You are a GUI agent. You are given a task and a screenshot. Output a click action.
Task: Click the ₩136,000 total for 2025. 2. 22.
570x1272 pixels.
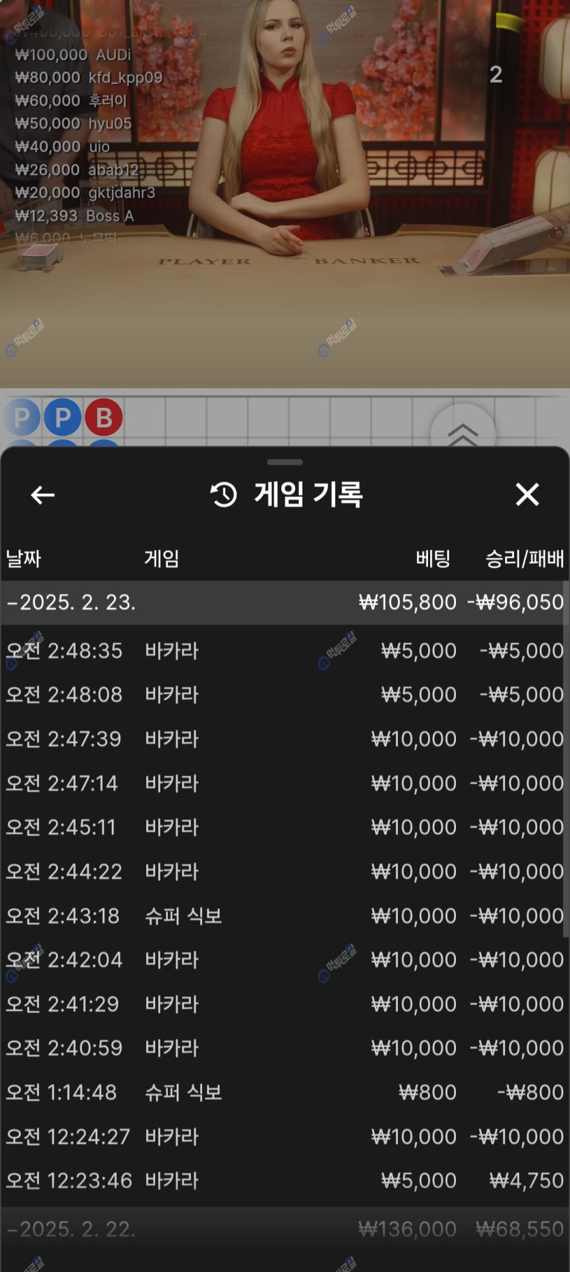[408, 1230]
